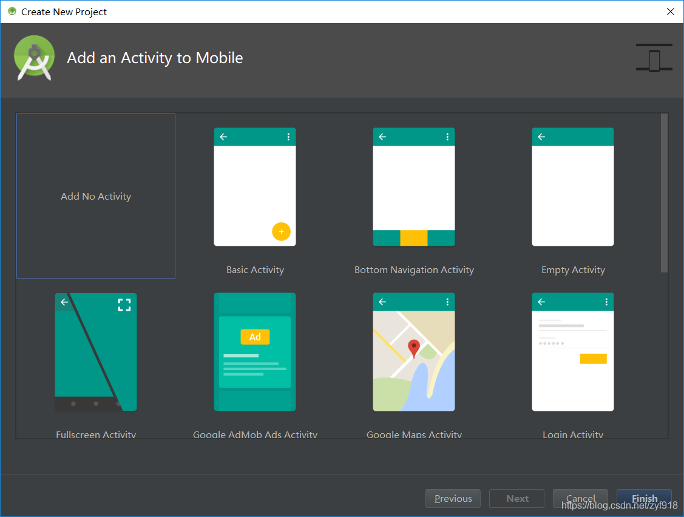The image size is (684, 517).
Task: Choose the Fullscreen Activity template thumbnail
Action: [95, 352]
